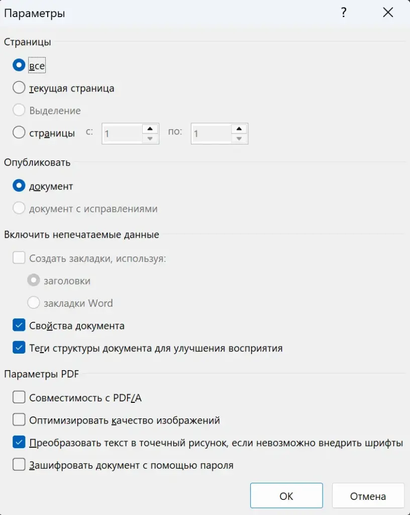Screen dimensions: 410x515
Task: Close the Параметры dialog with X
Action: click(x=388, y=13)
